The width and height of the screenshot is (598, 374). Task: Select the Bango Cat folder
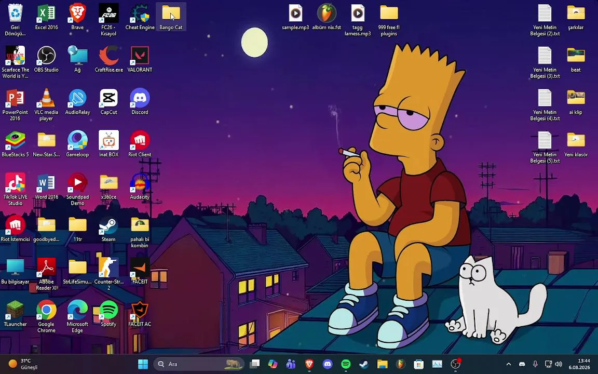(x=171, y=17)
